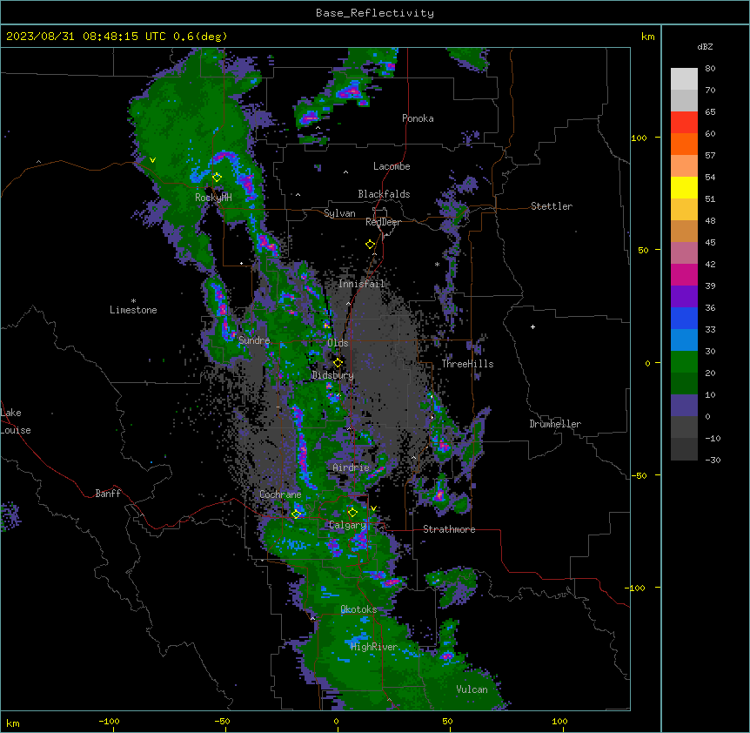This screenshot has width=750, height=733.
Task: Click the yellow diamond marker between Olds and Didsbury
Action: 338,363
